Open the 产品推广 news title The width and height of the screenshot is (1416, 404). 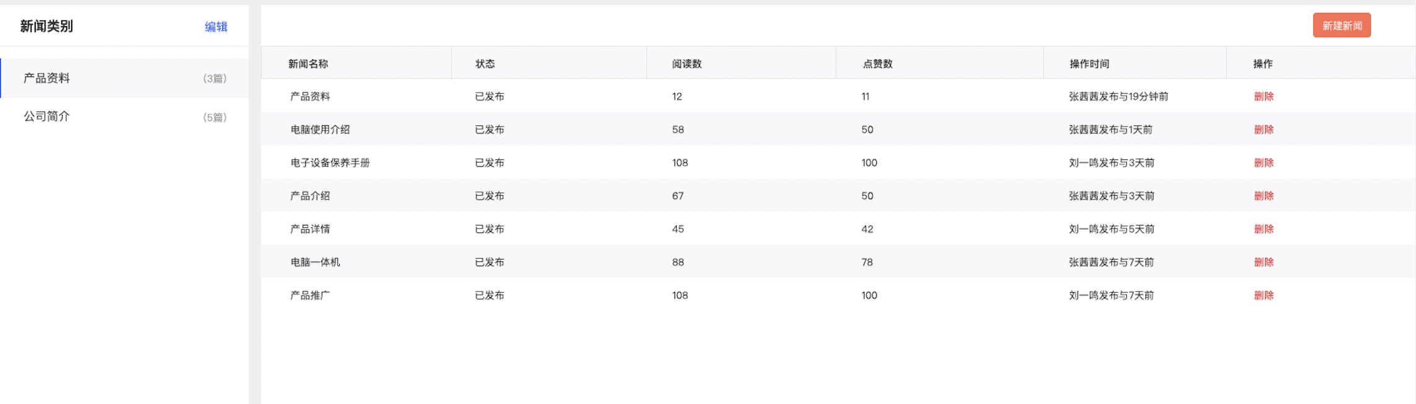[310, 295]
